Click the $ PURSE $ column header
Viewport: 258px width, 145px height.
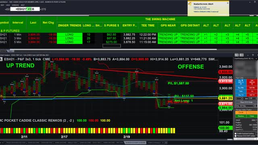[111, 25]
